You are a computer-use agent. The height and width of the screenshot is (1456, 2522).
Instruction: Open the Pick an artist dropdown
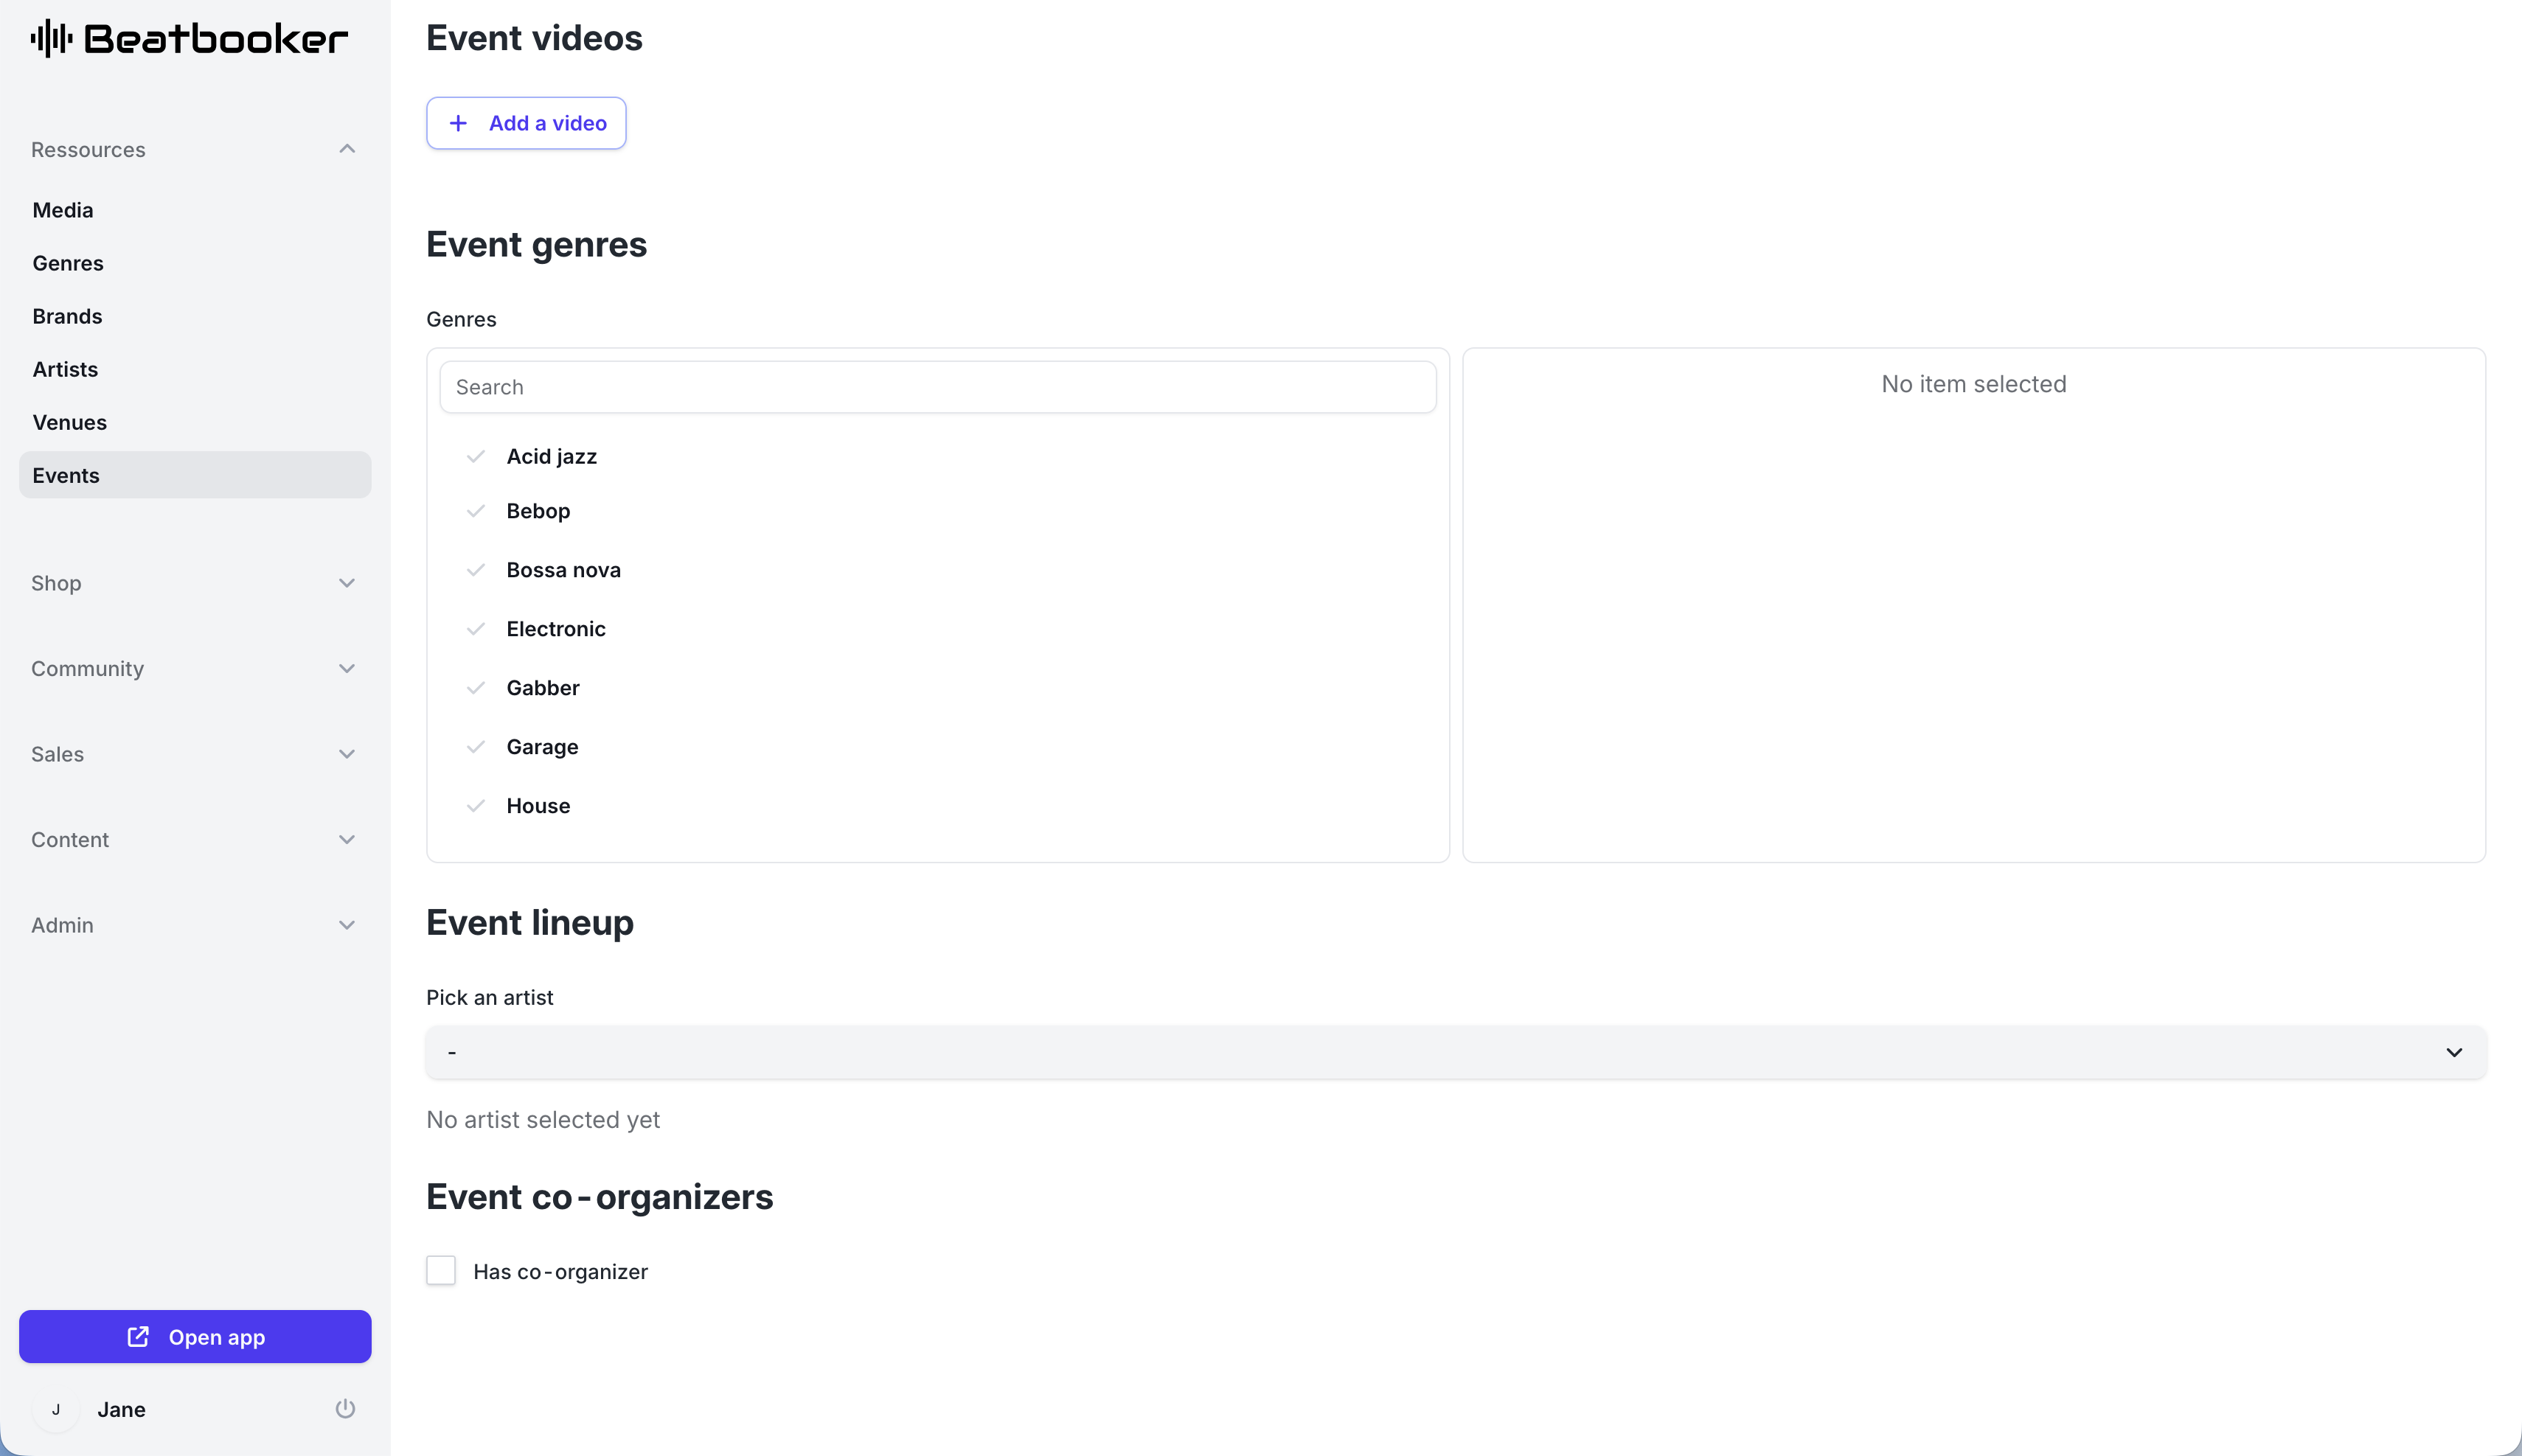click(1455, 1052)
